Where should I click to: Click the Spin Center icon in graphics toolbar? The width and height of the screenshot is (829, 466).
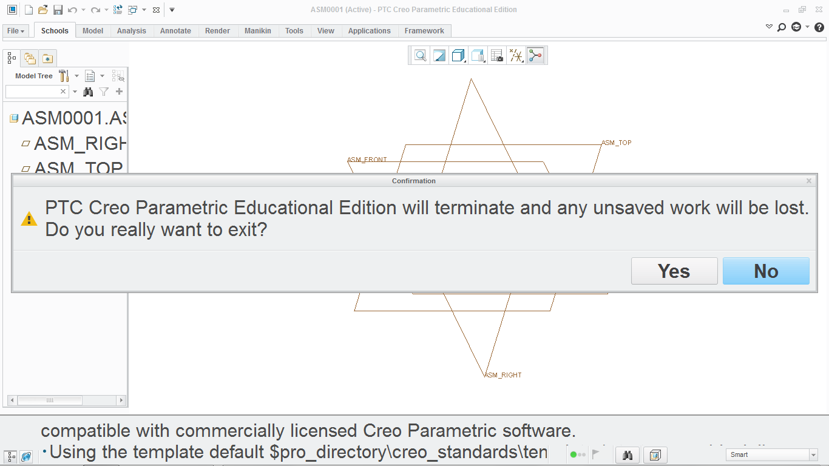click(x=535, y=55)
